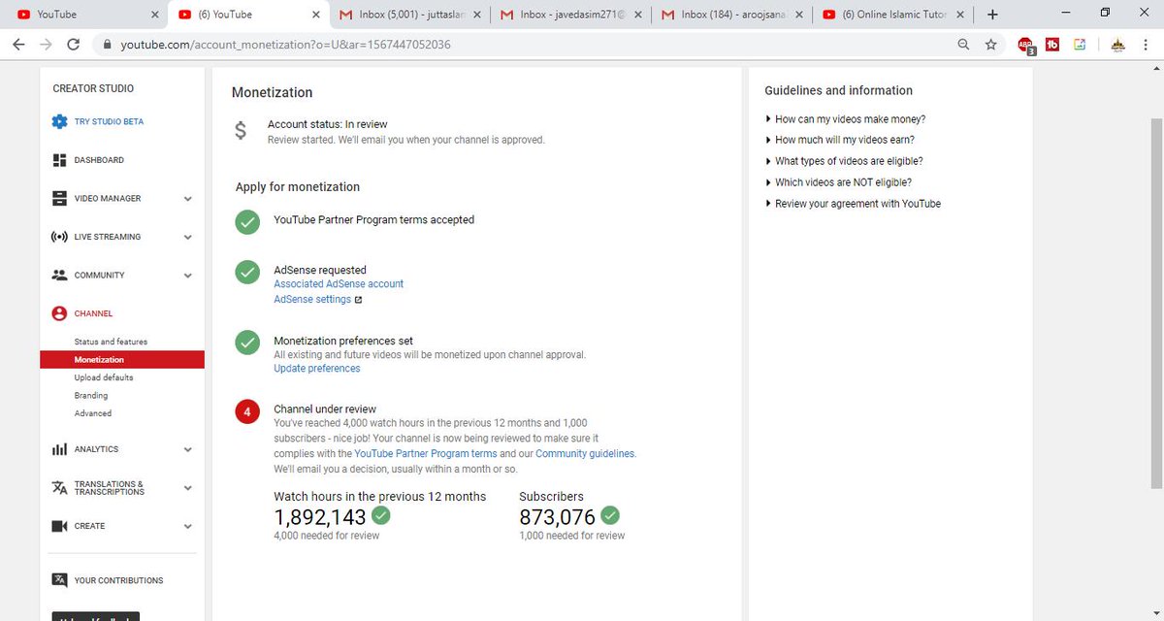This screenshot has width=1164, height=621.
Task: Expand the Video Manager section chevron
Action: [188, 199]
